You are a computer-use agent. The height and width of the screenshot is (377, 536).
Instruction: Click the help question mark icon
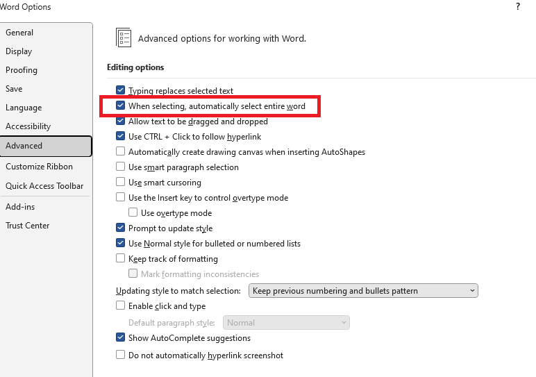pyautogui.click(x=517, y=7)
